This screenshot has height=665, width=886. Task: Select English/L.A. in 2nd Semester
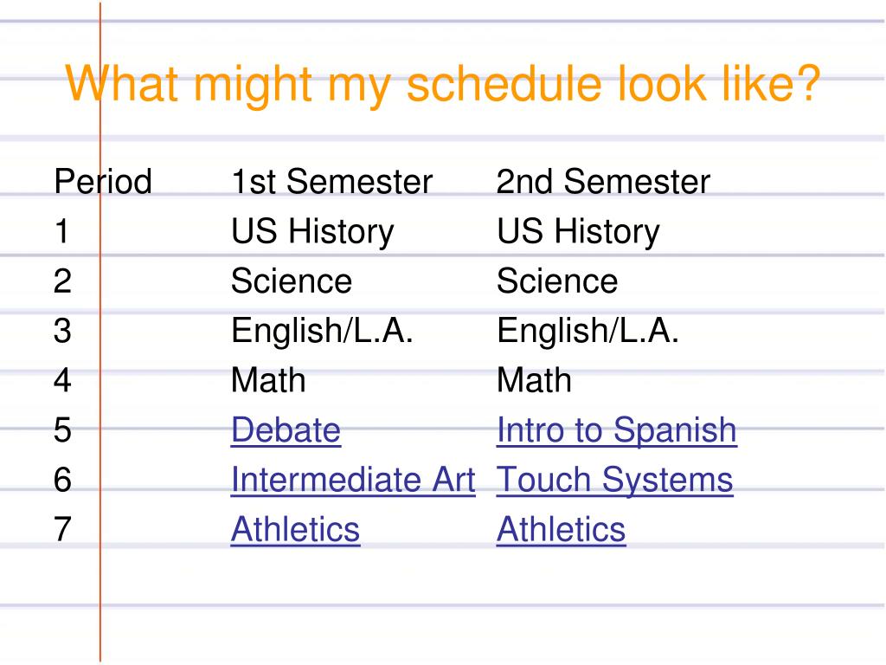(x=587, y=332)
